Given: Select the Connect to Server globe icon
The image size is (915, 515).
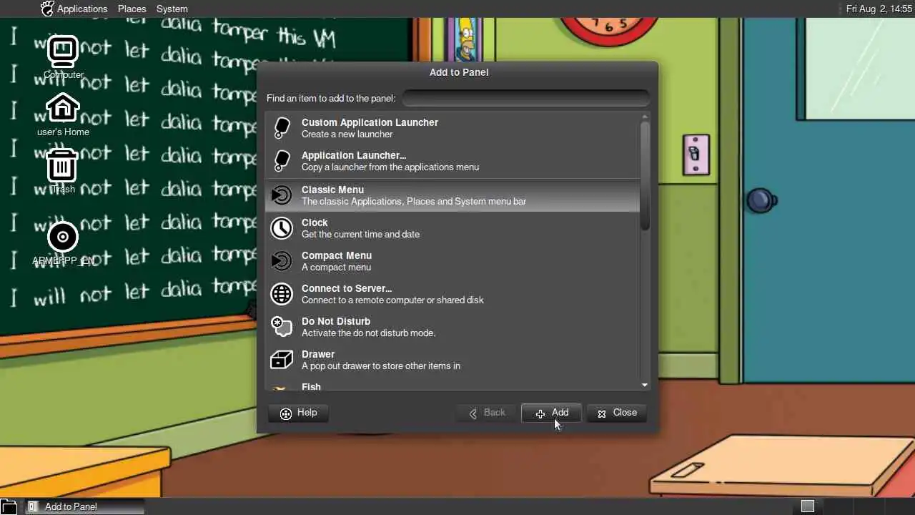Looking at the screenshot, I should [282, 293].
